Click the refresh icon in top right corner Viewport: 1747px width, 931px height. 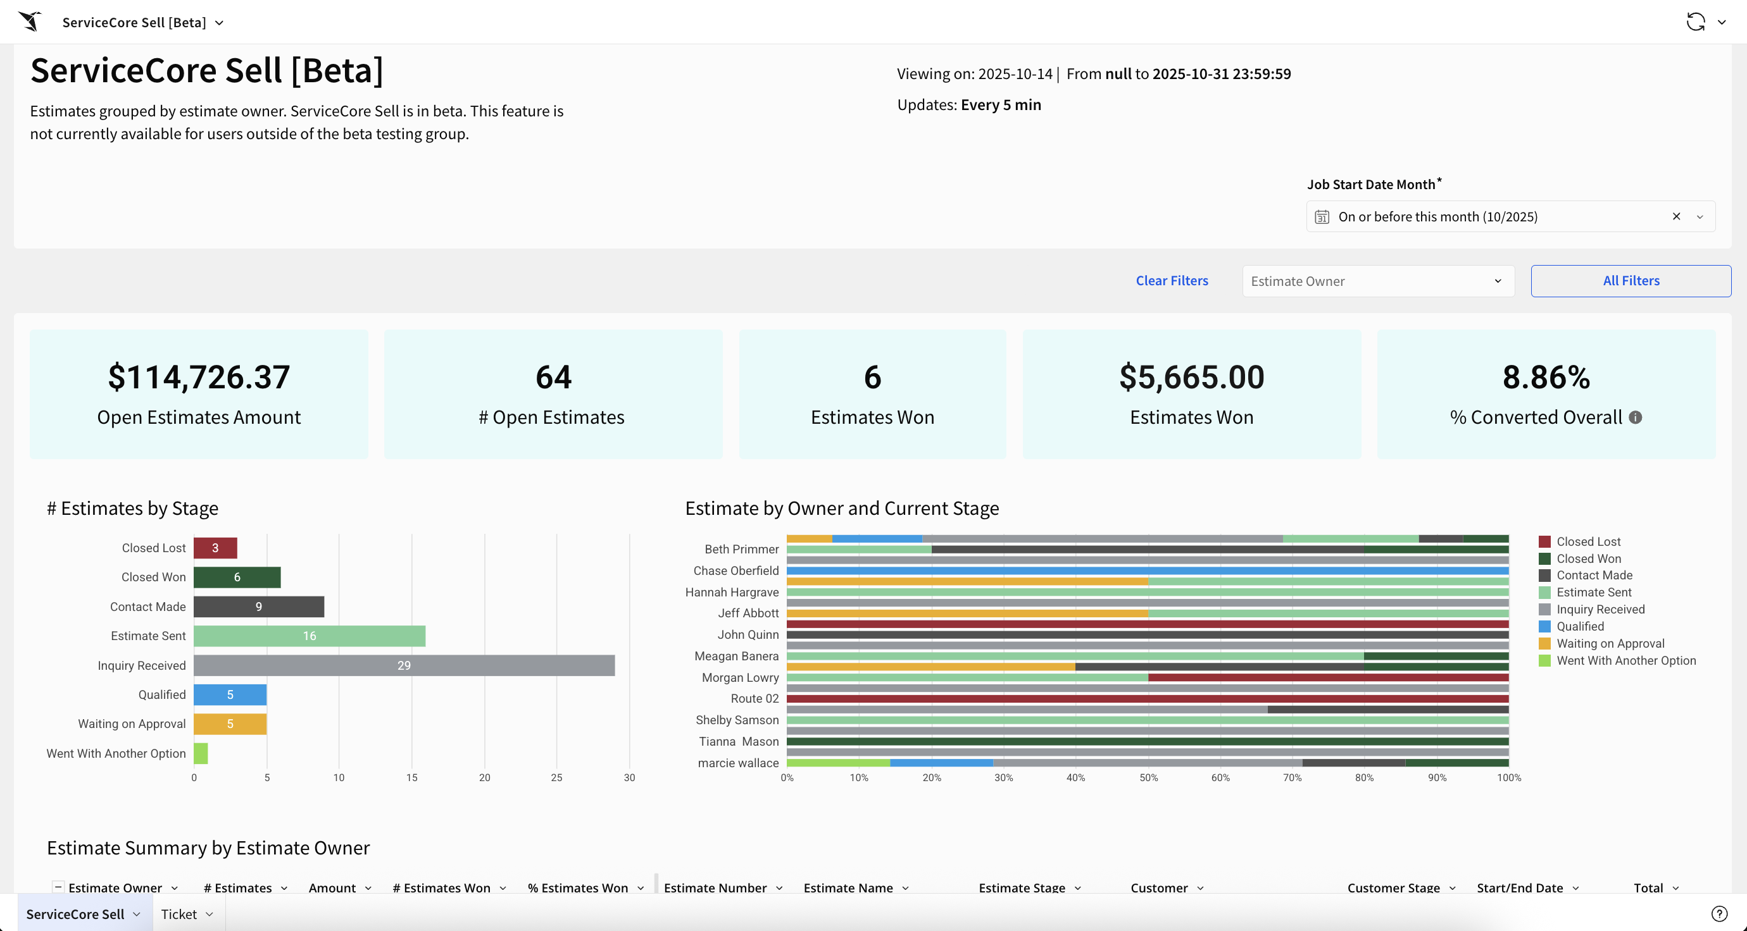[1696, 22]
